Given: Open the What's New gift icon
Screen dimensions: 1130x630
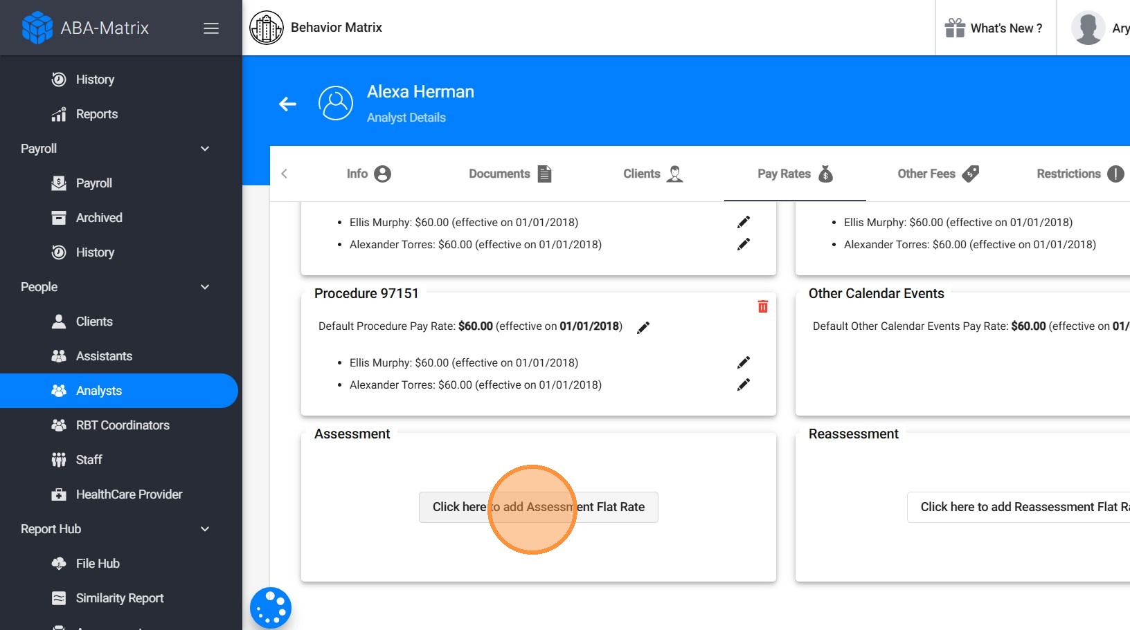Looking at the screenshot, I should coord(955,28).
